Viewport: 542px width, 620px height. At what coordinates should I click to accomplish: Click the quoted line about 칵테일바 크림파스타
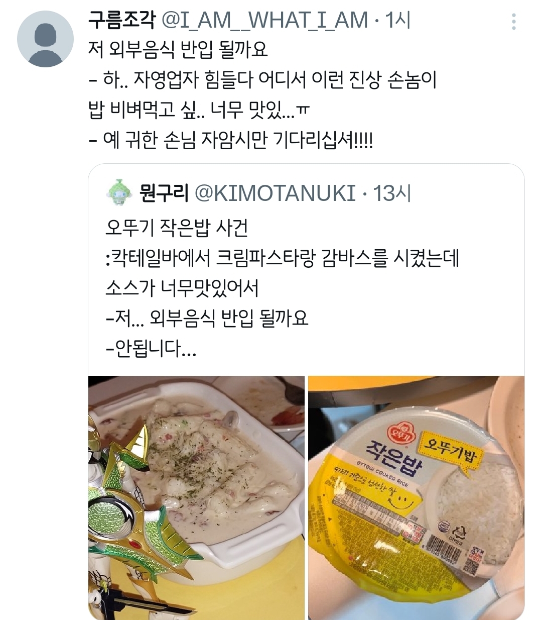coord(282,258)
